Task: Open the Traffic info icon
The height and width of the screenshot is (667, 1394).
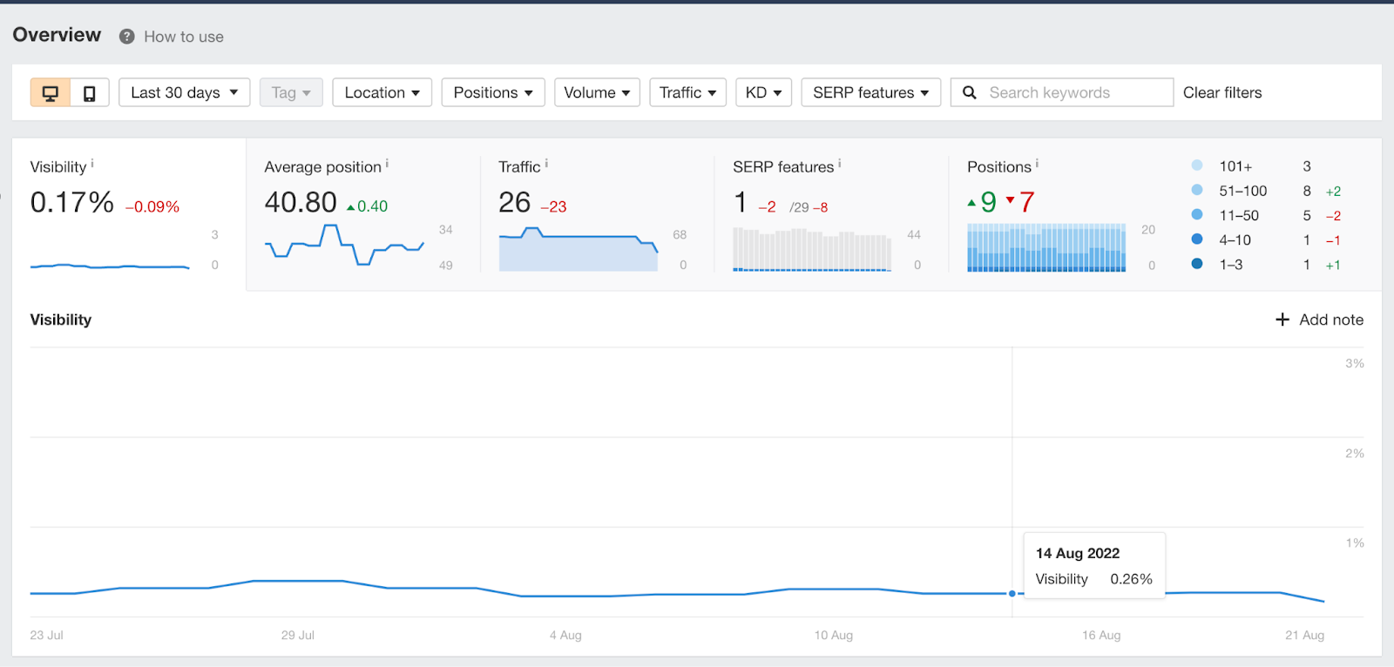Action: [546, 163]
